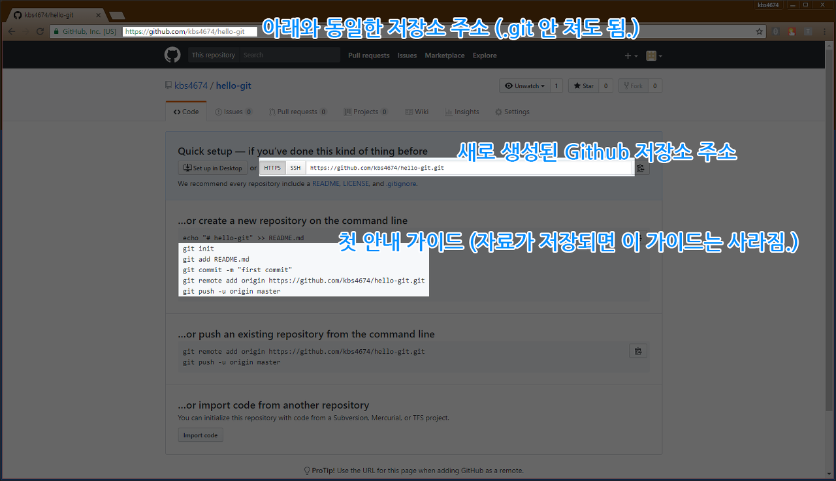
Task: Click the 'git commit -m "first commit"' line
Action: 237,270
